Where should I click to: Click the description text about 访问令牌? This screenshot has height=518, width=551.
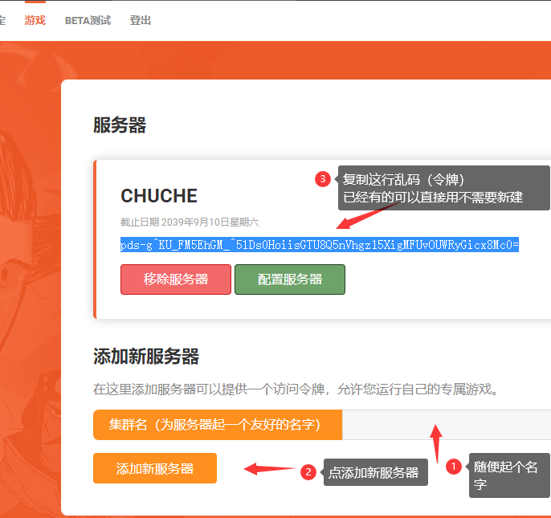coord(296,389)
